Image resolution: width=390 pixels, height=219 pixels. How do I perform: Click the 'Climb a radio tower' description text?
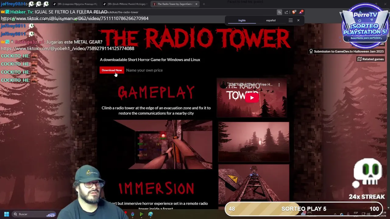(156, 110)
